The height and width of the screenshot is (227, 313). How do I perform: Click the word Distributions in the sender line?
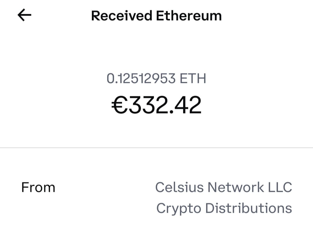(x=248, y=208)
